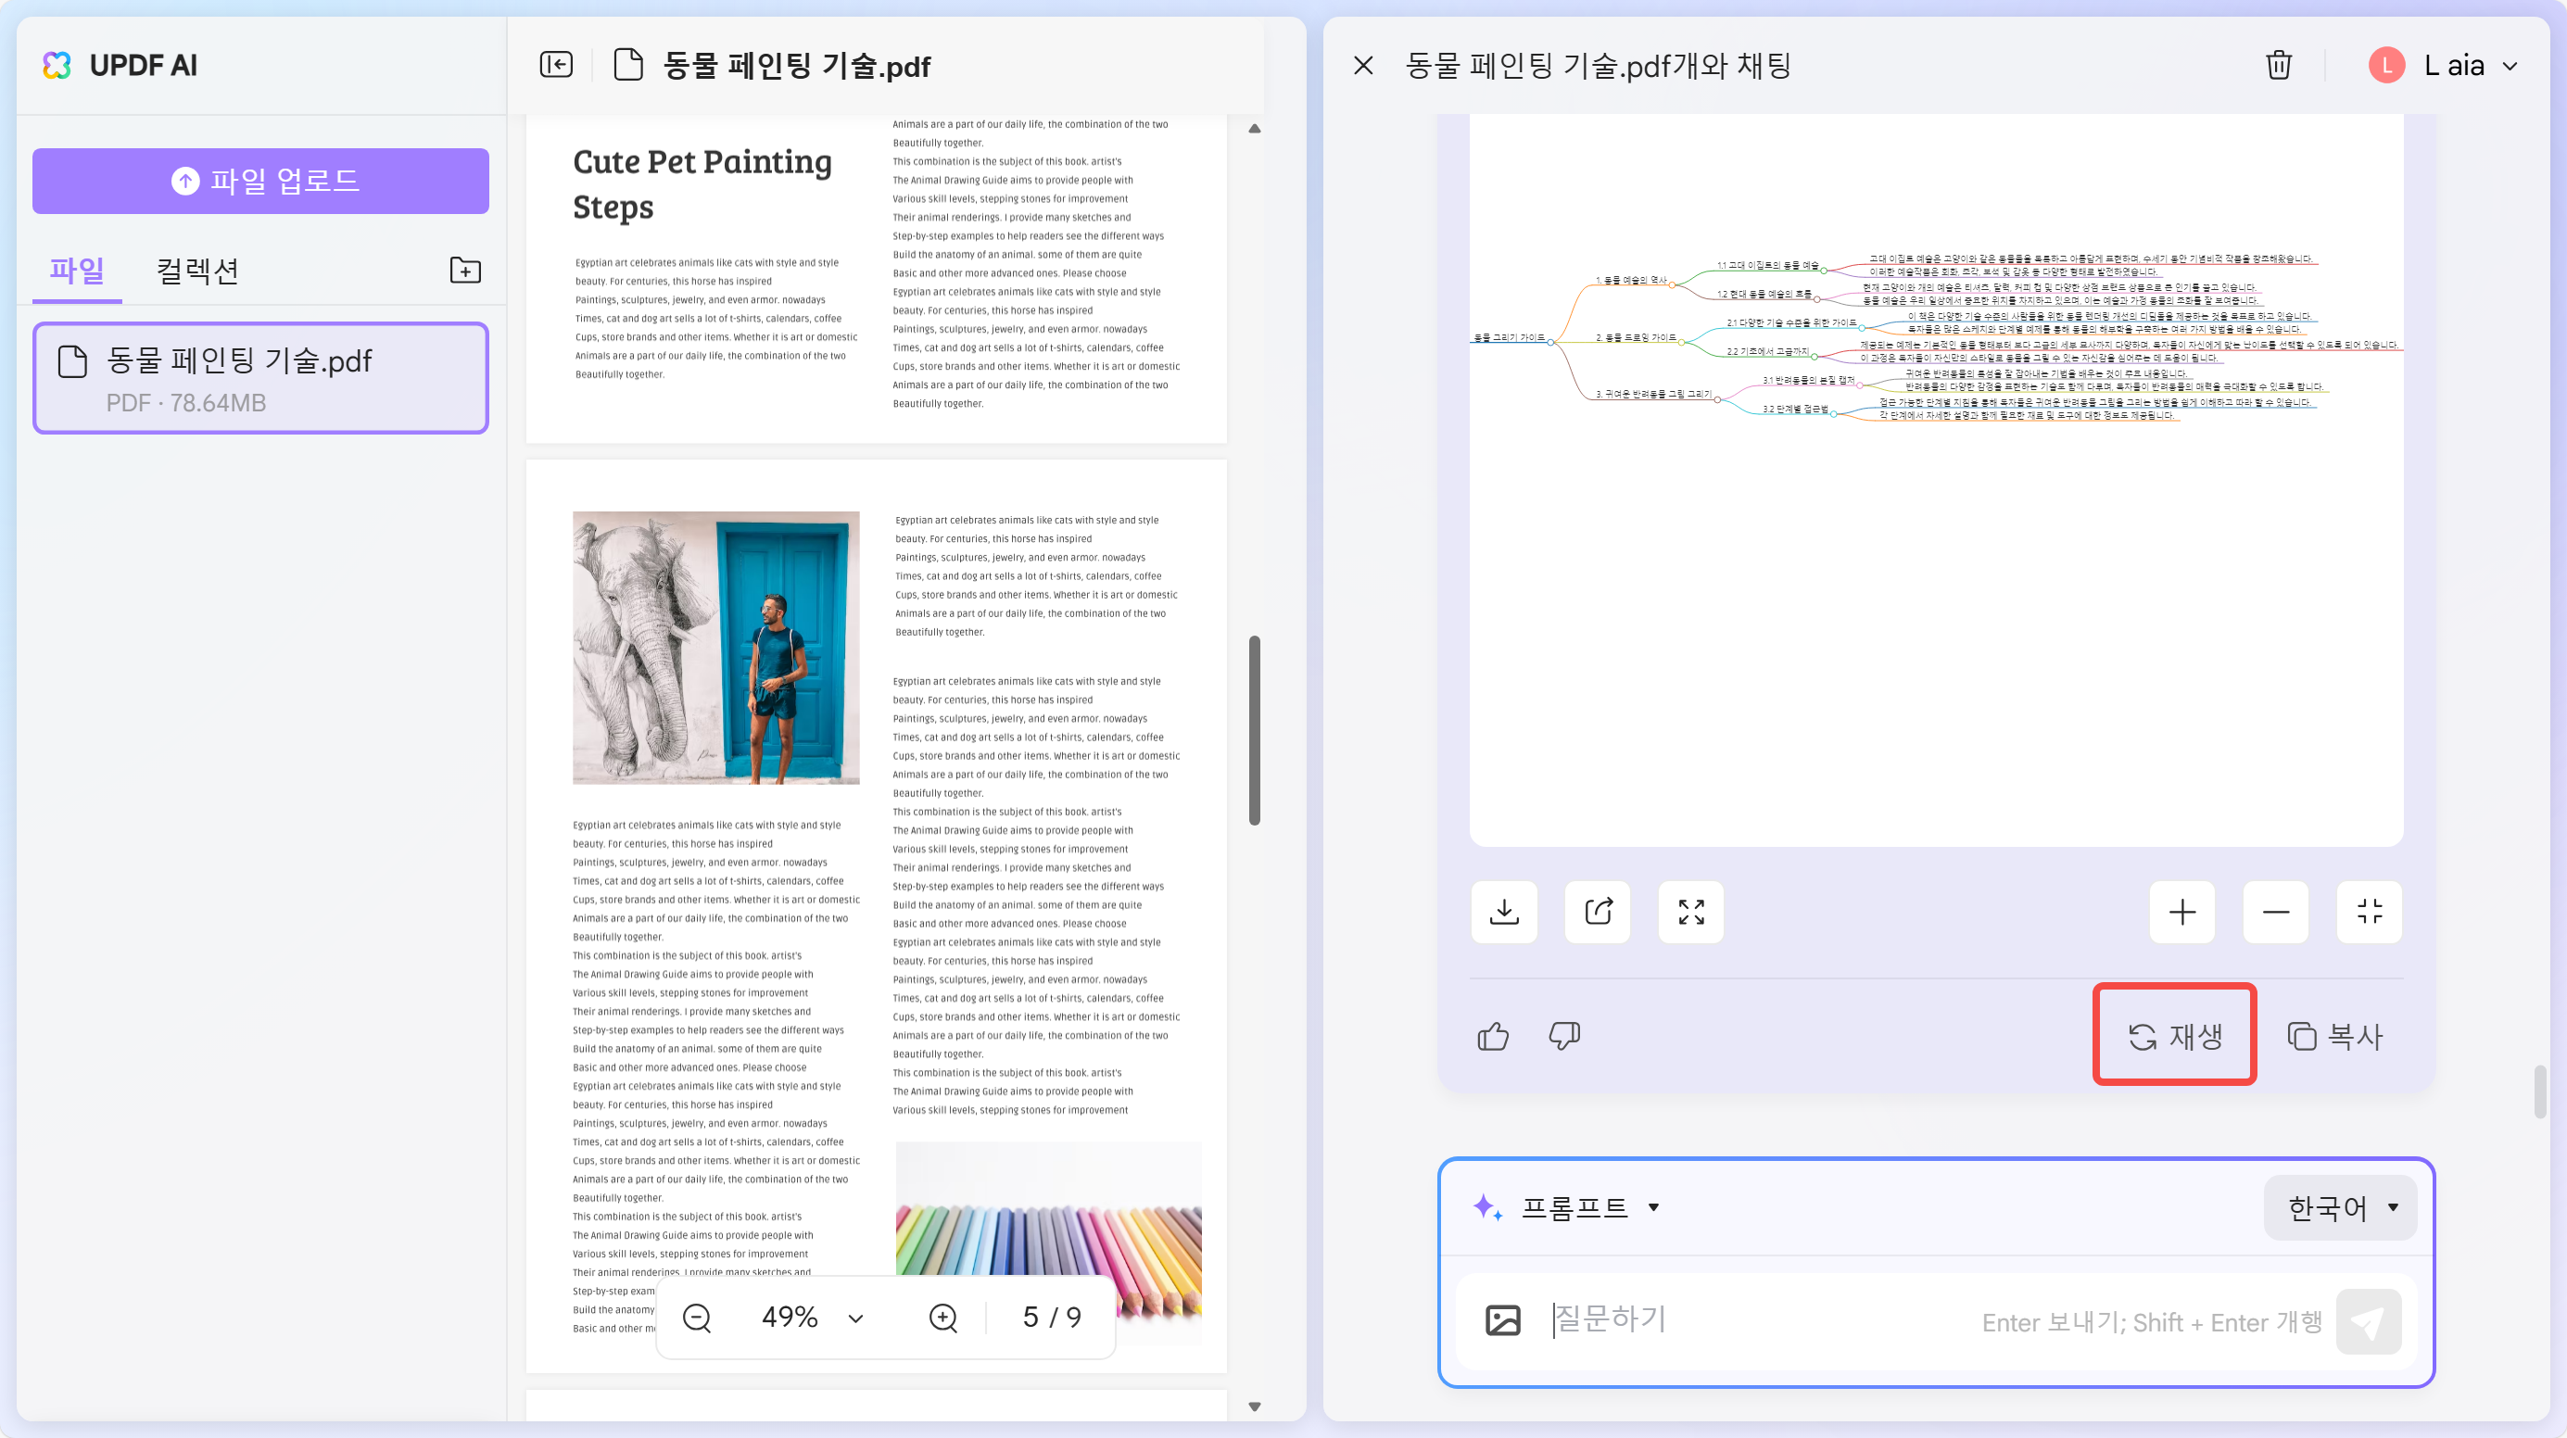Click the PDF · 78.64MB file info
Image resolution: width=2567 pixels, height=1438 pixels.
coord(186,404)
